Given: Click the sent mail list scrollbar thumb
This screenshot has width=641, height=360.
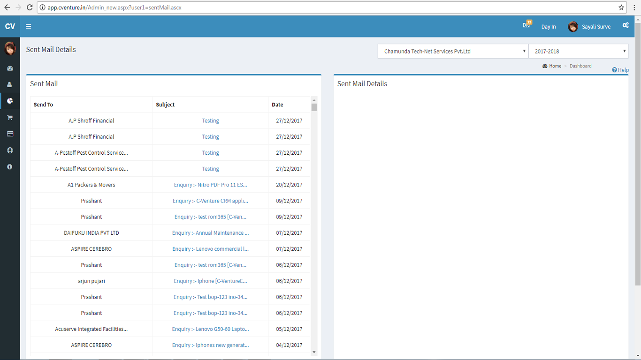Looking at the screenshot, I should coord(314,107).
